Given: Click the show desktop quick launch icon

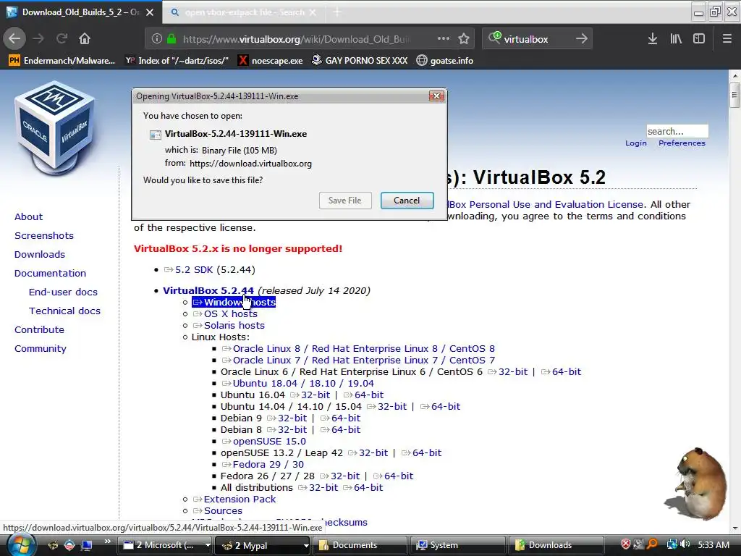Looking at the screenshot, I should pyautogui.click(x=87, y=546).
